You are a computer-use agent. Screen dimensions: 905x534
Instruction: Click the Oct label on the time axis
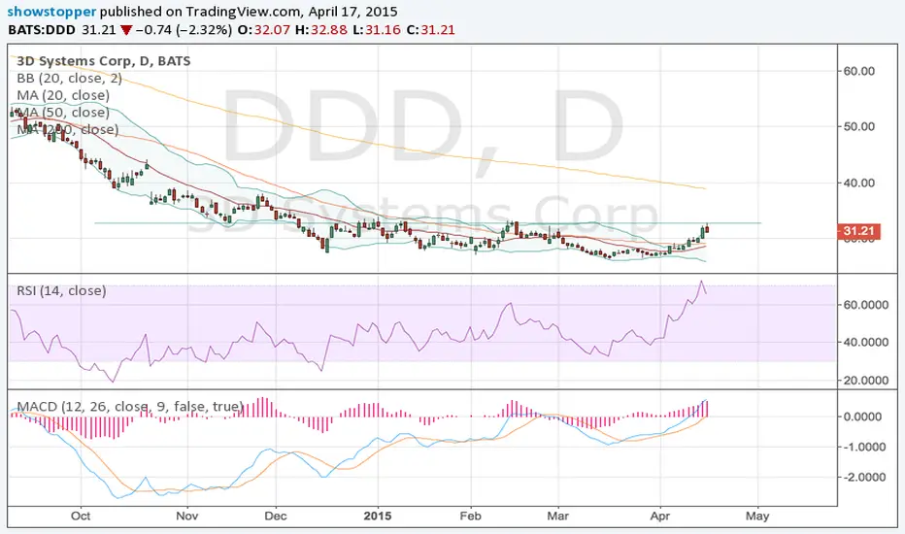pyautogui.click(x=81, y=516)
